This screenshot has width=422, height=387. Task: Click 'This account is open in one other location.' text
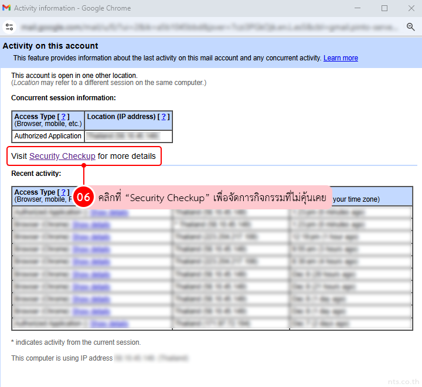(74, 76)
